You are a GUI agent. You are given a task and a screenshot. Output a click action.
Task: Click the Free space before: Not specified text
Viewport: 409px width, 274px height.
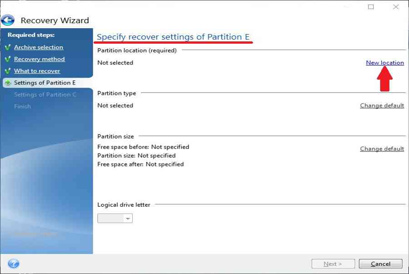(x=143, y=147)
